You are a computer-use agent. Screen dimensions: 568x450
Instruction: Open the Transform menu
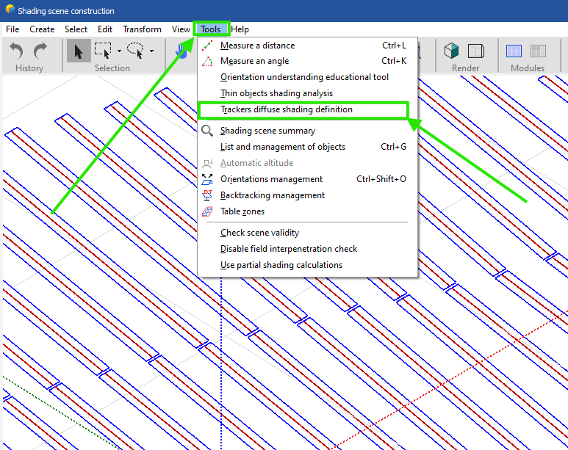click(142, 29)
